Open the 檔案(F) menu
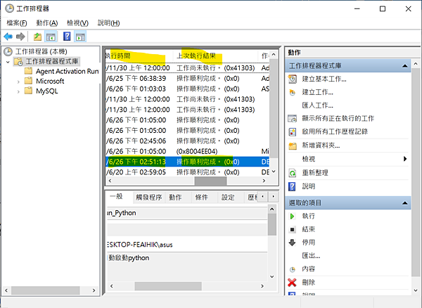Screen dimensions: 422x308 coord(17,23)
